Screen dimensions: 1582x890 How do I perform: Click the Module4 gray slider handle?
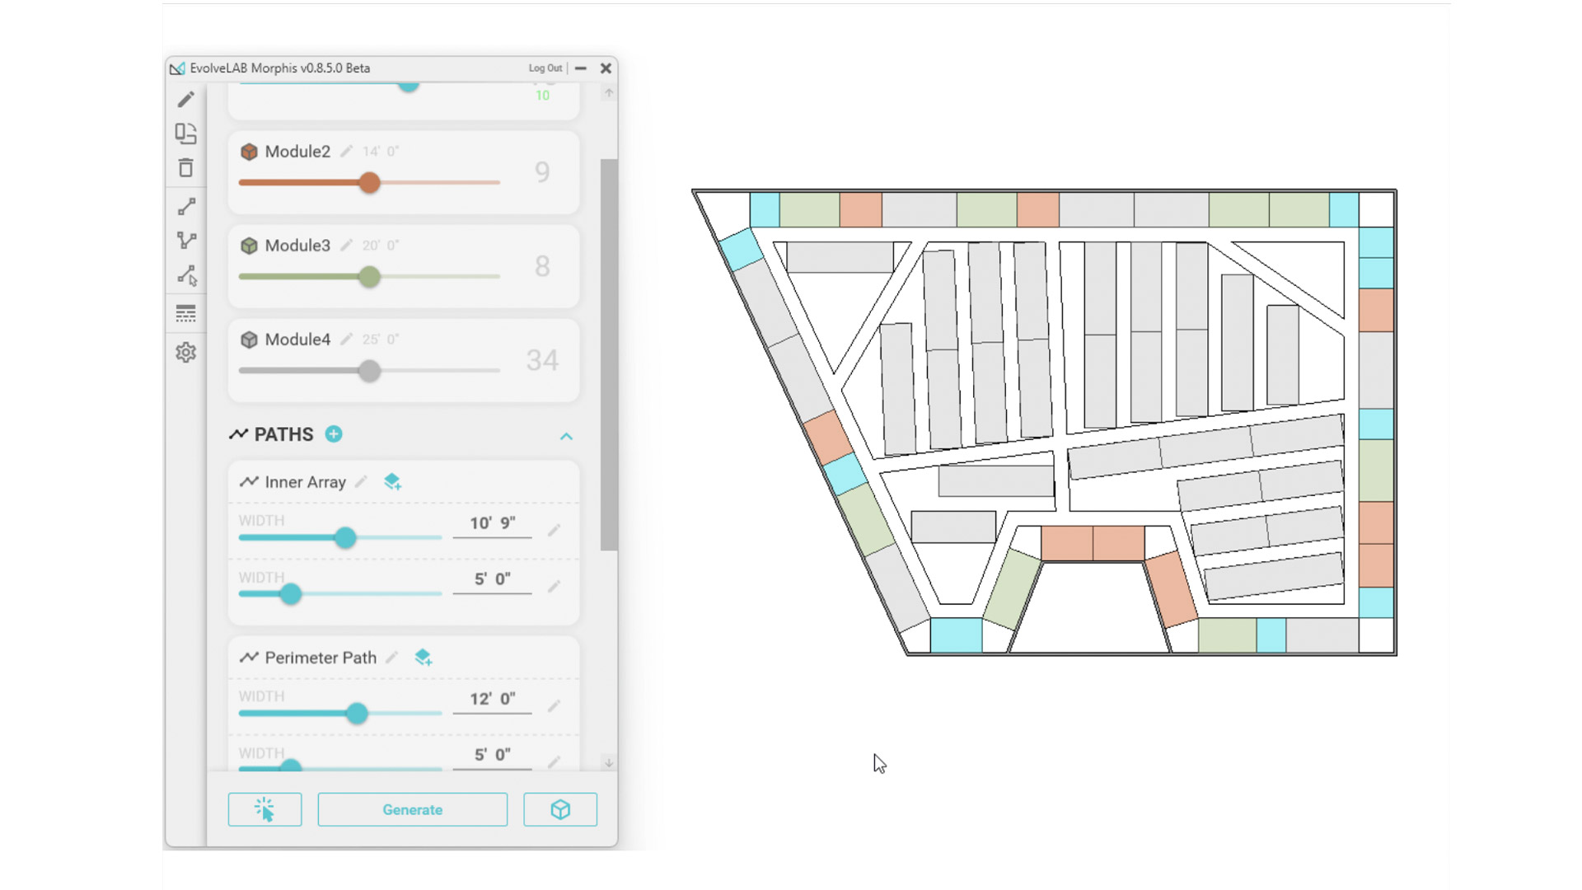point(369,371)
